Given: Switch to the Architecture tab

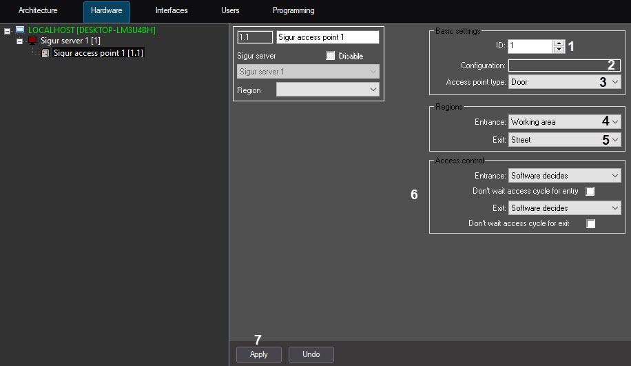Looking at the screenshot, I should 38,11.
